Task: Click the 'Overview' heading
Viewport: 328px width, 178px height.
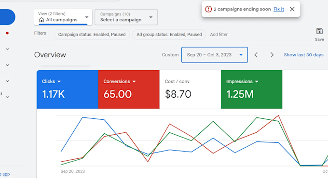Action: [50, 55]
